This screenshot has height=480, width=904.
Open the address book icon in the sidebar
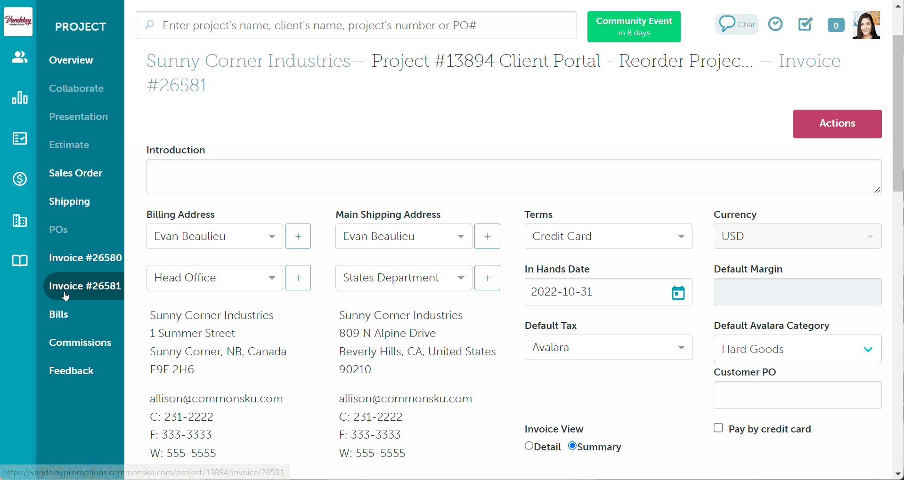coord(19,261)
